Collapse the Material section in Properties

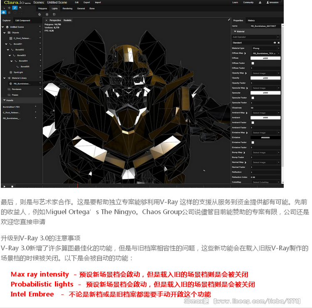235,31
